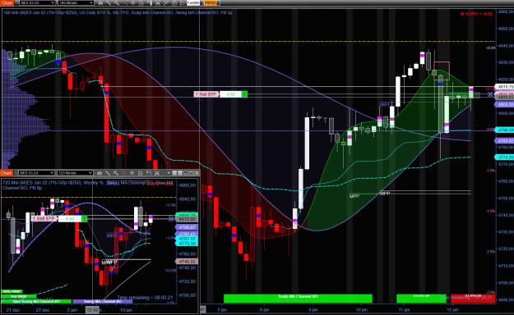Viewport: 514px width, 315px height.
Task: Click green quantity button in 720 Minute chart order
Action: [84, 218]
